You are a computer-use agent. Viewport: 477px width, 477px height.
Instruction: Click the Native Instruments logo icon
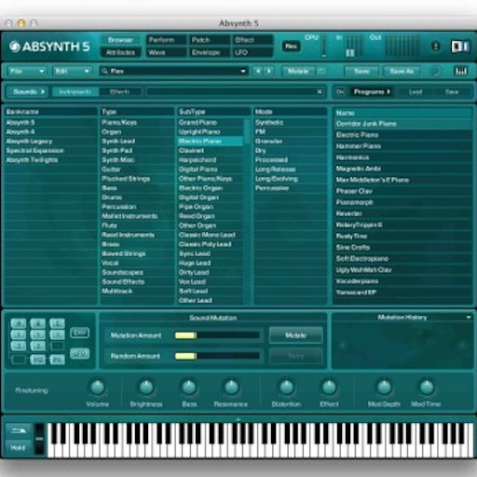pos(460,47)
